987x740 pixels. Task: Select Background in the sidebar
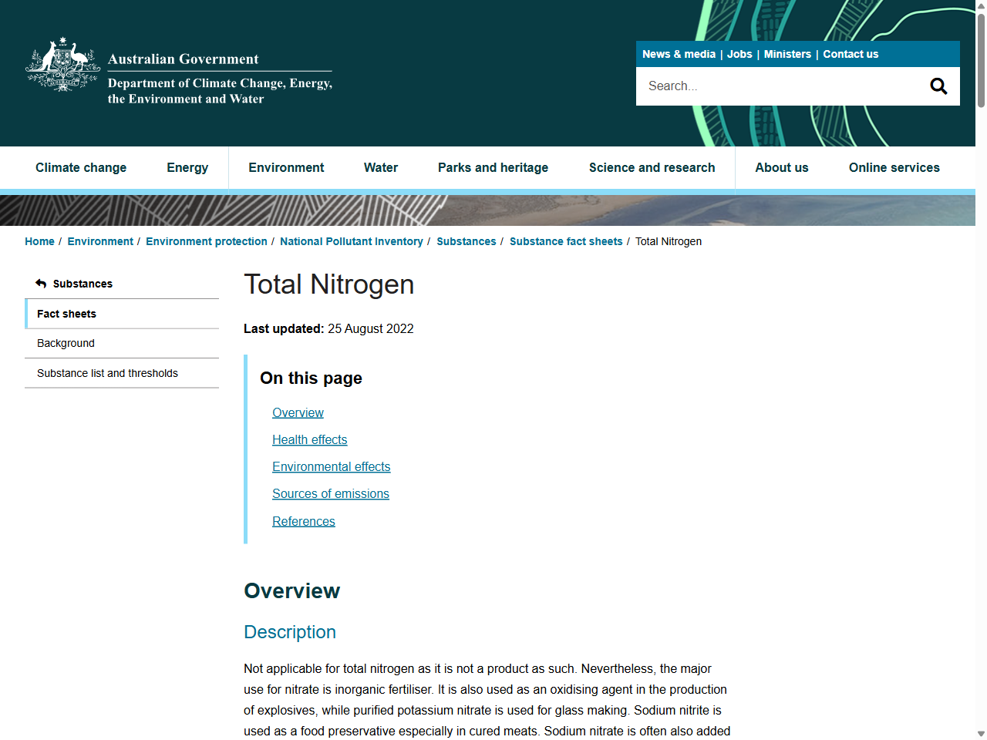tap(66, 343)
